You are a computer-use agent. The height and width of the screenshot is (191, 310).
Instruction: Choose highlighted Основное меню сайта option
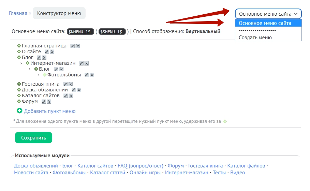[265, 23]
